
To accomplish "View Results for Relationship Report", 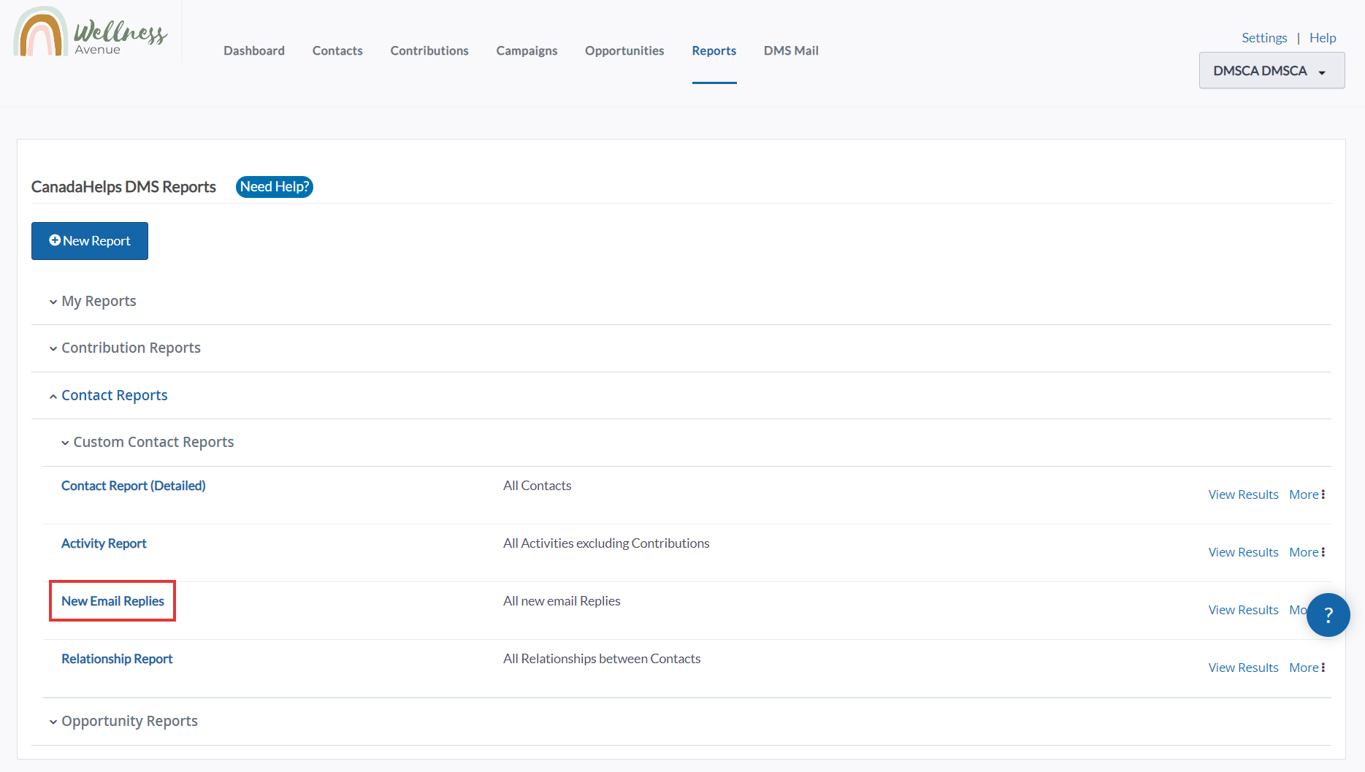I will [1243, 668].
